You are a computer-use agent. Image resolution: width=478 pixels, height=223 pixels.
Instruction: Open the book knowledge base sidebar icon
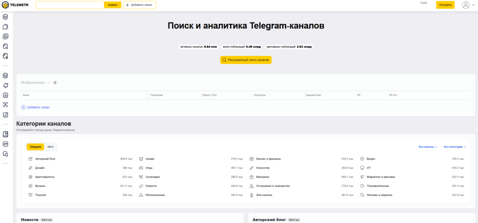[x=5, y=134]
